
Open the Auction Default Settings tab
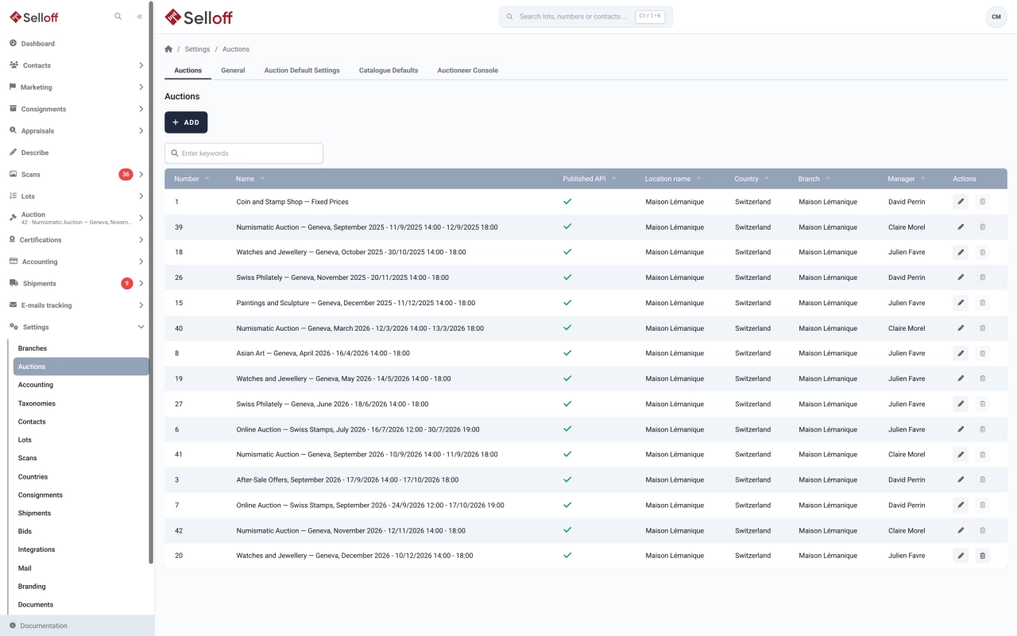tap(302, 71)
